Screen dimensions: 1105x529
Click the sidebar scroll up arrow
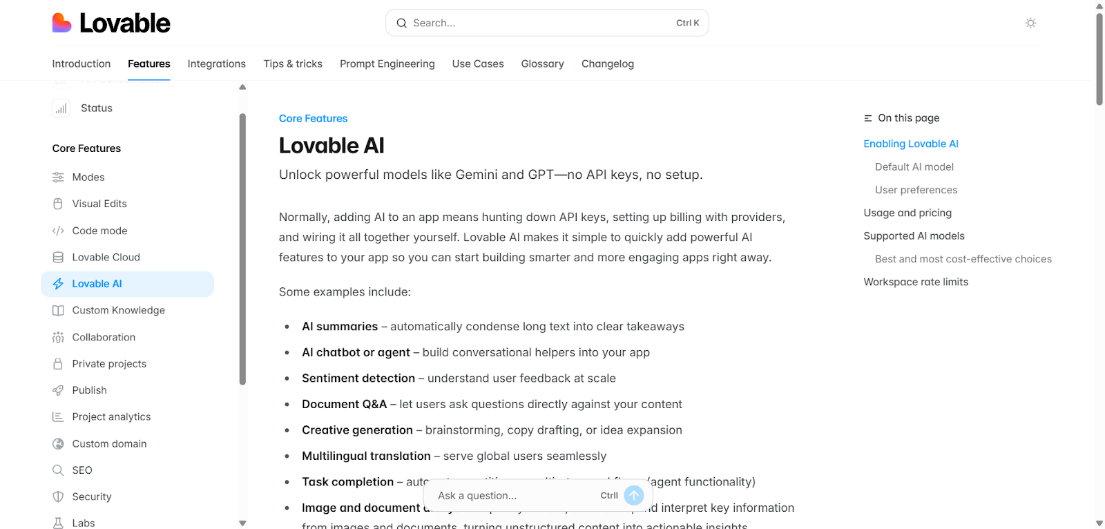point(242,87)
